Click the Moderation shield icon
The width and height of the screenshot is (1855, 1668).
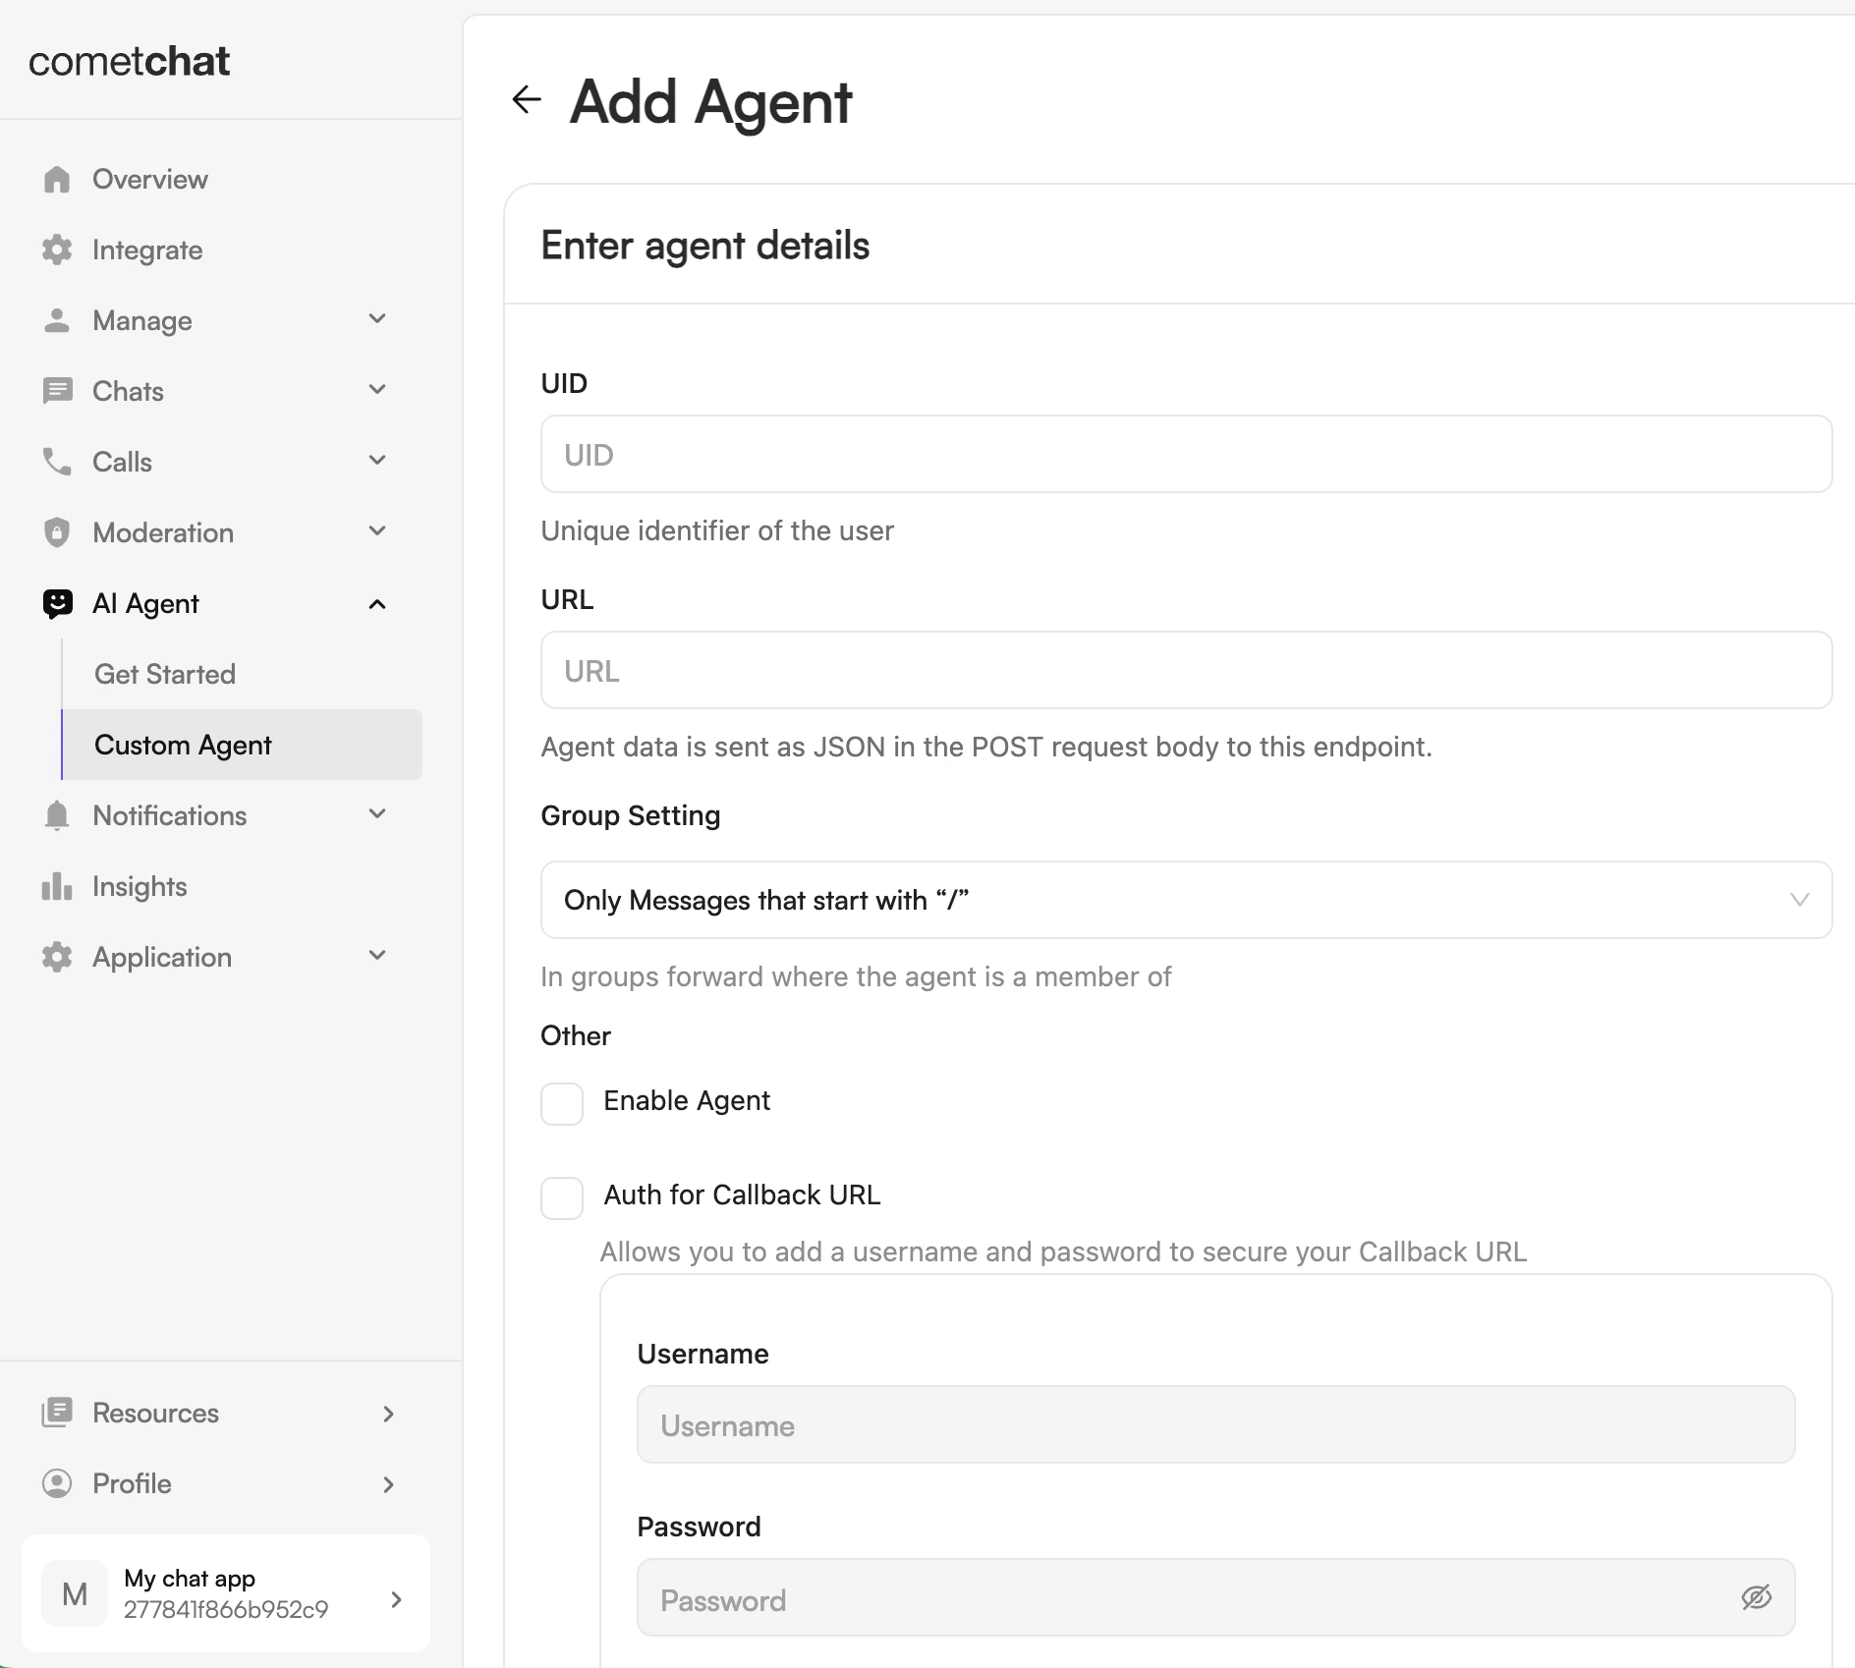click(57, 532)
